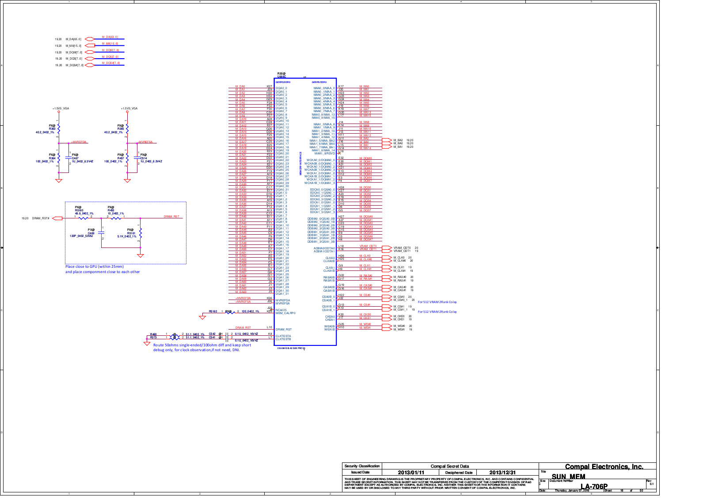The width and height of the screenshot is (707, 499).
Task: Click the R363 resistor symbol
Action: point(58,128)
